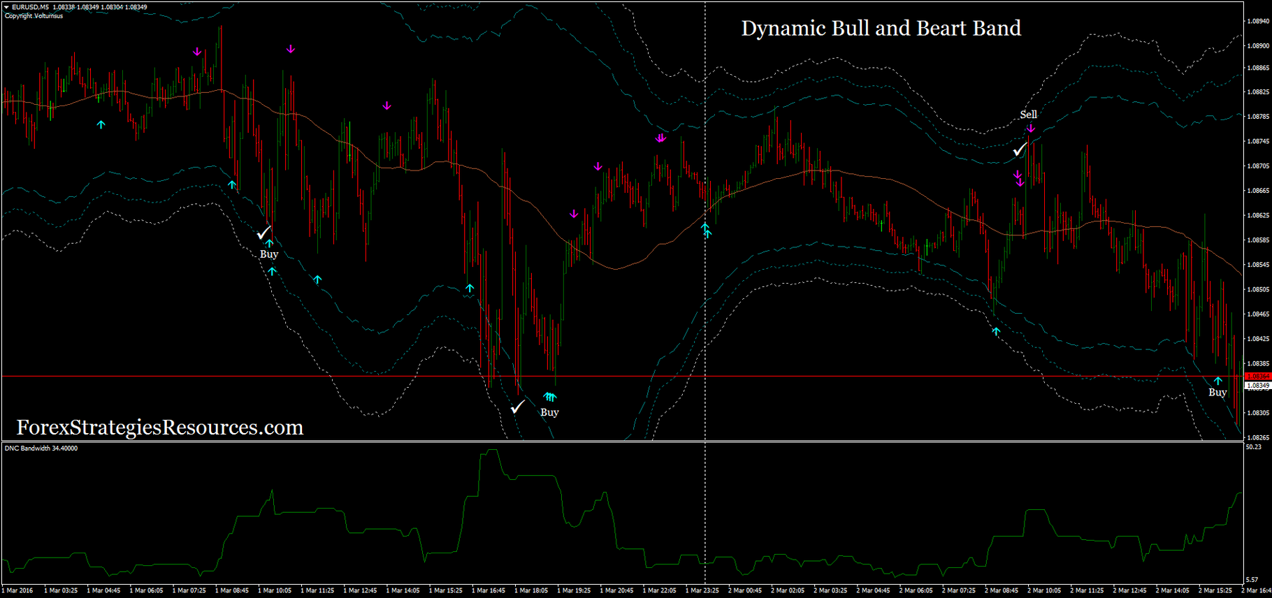Select the red horizontal price line

[622, 377]
